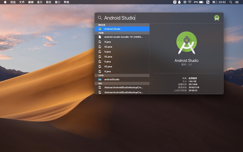Open the 编辑 menu

coord(31,2)
